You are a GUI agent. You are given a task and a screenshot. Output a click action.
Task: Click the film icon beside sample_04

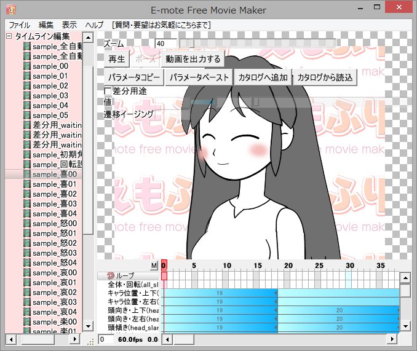click(x=27, y=106)
